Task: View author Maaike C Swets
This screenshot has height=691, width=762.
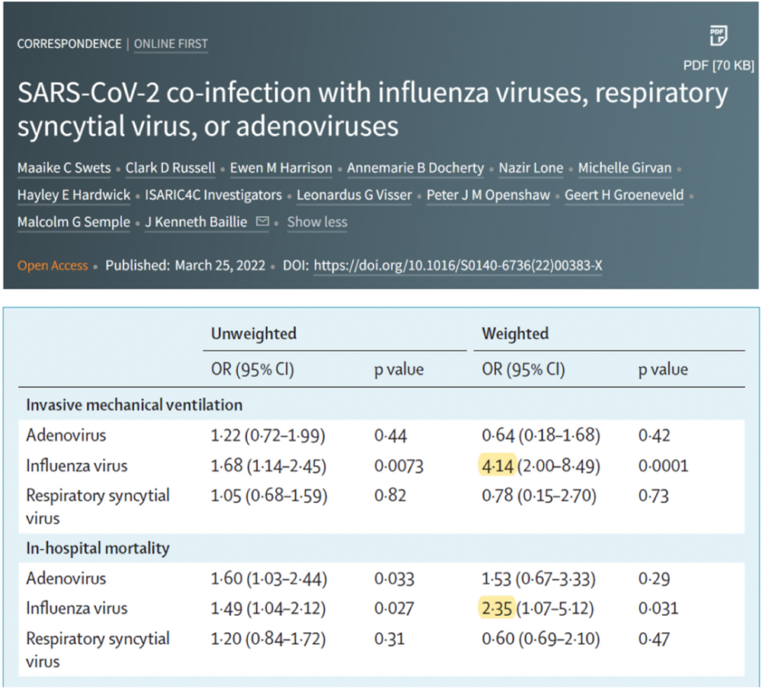Action: [x=64, y=168]
